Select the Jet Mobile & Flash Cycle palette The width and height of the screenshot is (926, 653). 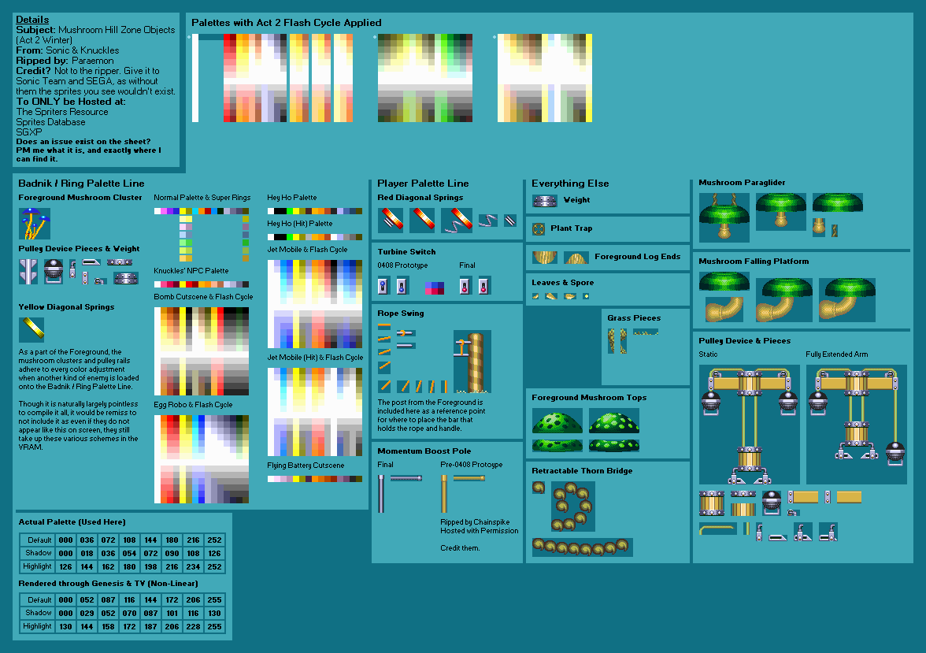coord(315,304)
